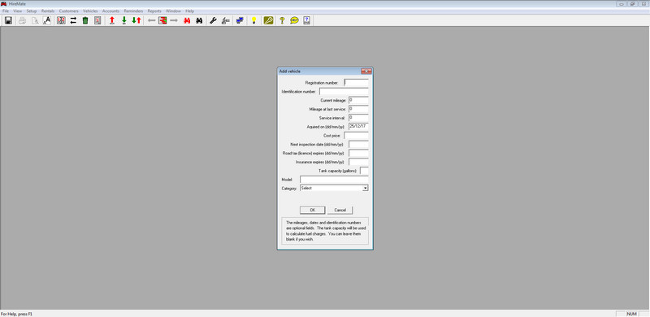Viewport: 650px width, 317px height.
Task: Open the Window menu
Action: click(173, 11)
